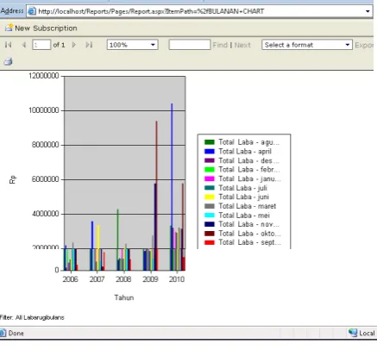Click the oktober maroon legend swatch
Screen dimensions: 377x350
[210, 234]
